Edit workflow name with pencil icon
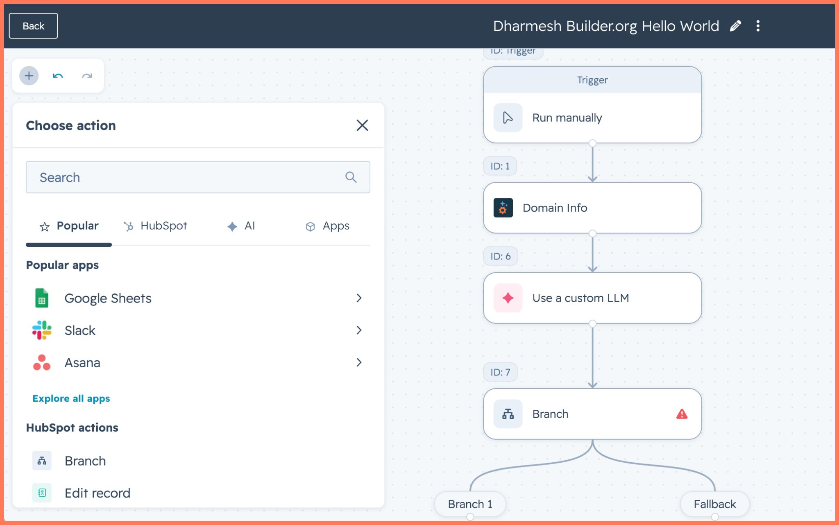This screenshot has width=839, height=525. 736,26
